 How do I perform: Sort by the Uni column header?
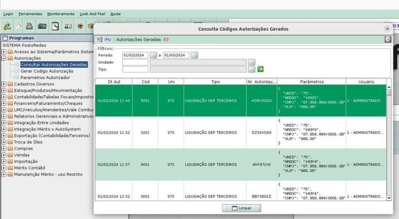pos(171,82)
